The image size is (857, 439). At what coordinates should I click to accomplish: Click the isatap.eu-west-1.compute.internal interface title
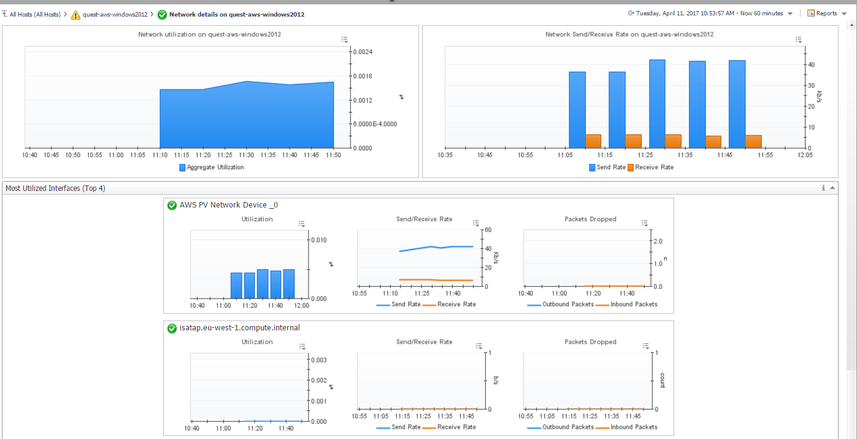tap(239, 328)
